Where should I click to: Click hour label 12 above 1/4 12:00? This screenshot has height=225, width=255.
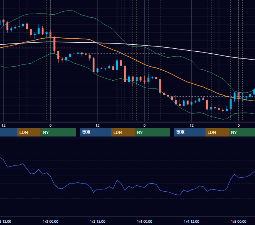[x=192, y=126]
